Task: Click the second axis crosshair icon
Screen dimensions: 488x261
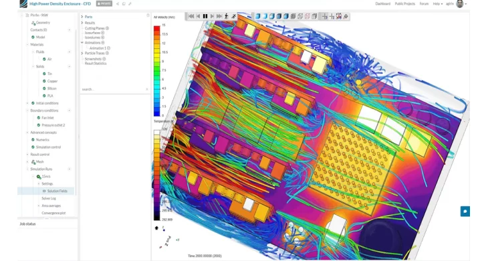Action: coord(332,16)
